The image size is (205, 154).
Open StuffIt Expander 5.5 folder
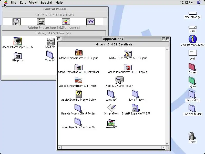136,108
